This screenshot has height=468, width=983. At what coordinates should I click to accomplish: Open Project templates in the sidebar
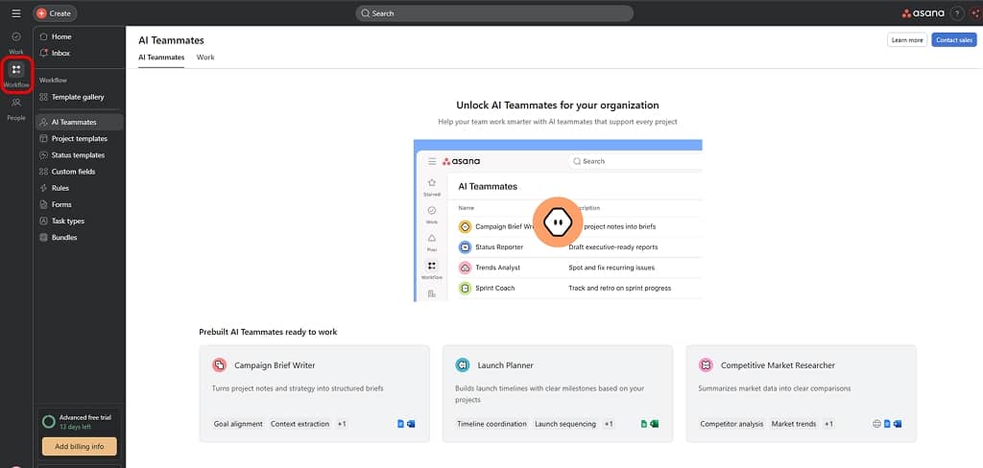(80, 138)
